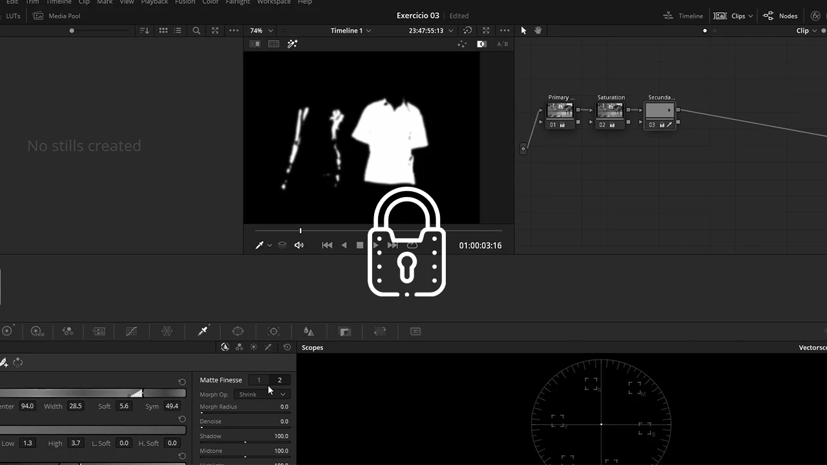Screen dimensions: 827x465
Task: Open the Fusion menu
Action: (x=185, y=2)
